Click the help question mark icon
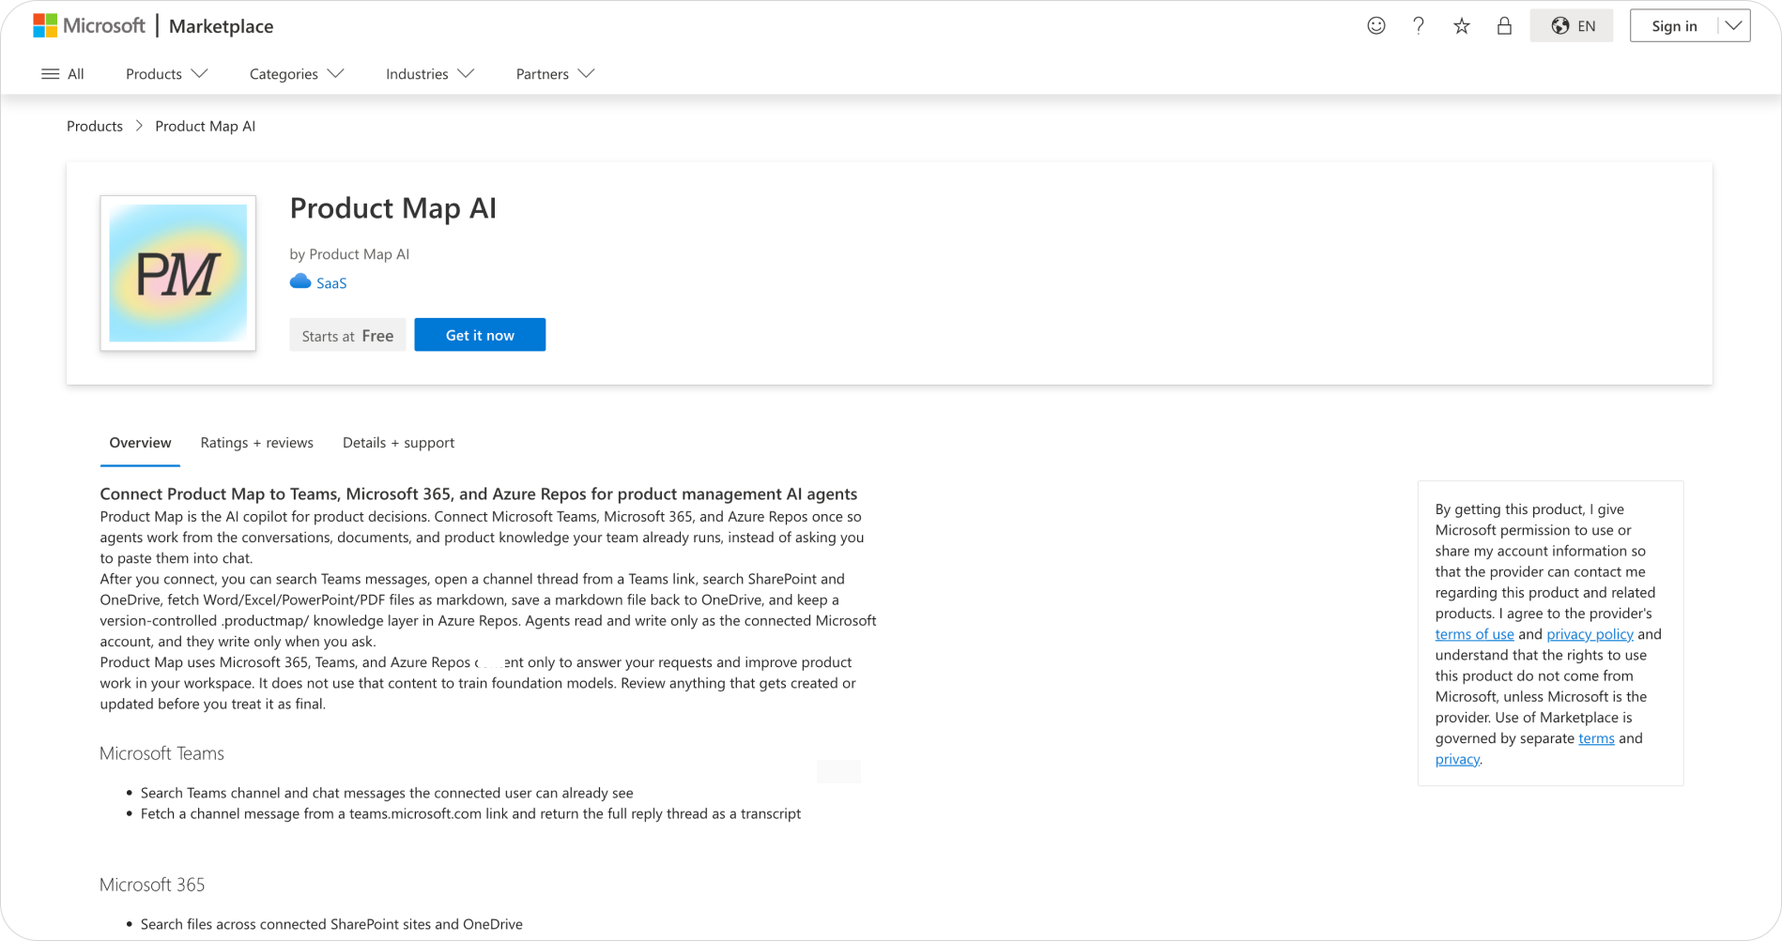This screenshot has height=941, width=1782. pos(1419,25)
